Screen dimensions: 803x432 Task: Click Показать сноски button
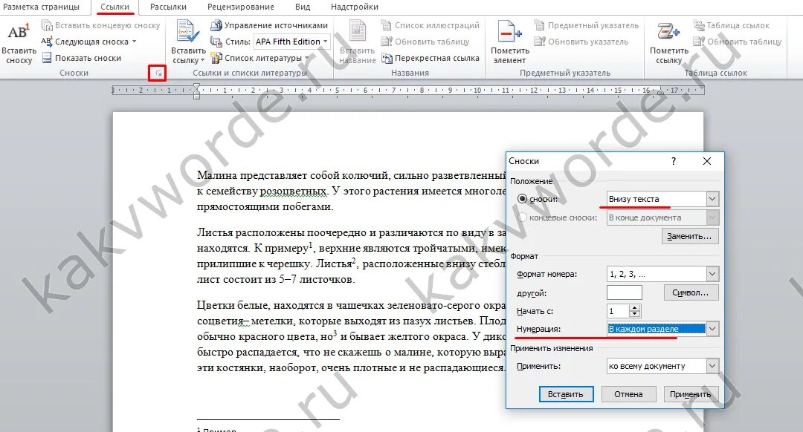pos(82,58)
